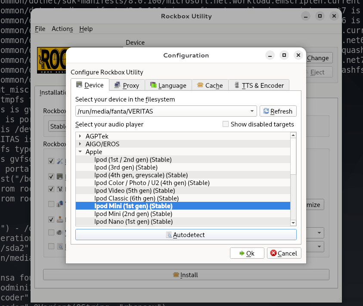Click the green Ok arrow icon

pos(242,253)
